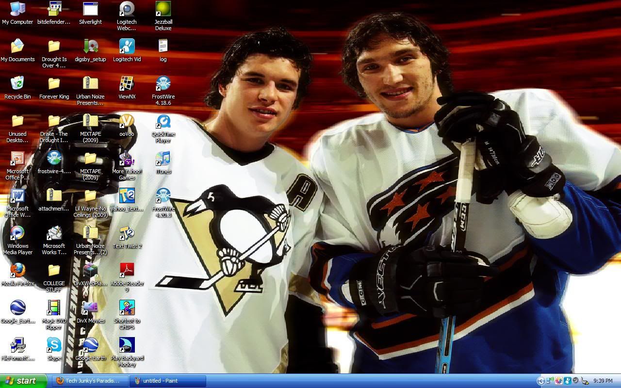
Task: Click the taskbar clock showing 9:39 PM
Action: pos(603,381)
